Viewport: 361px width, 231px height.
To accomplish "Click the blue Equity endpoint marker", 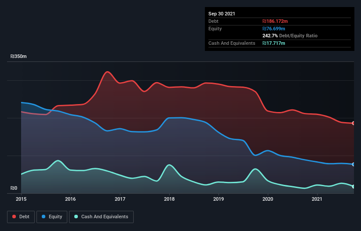I will [x=354, y=164].
